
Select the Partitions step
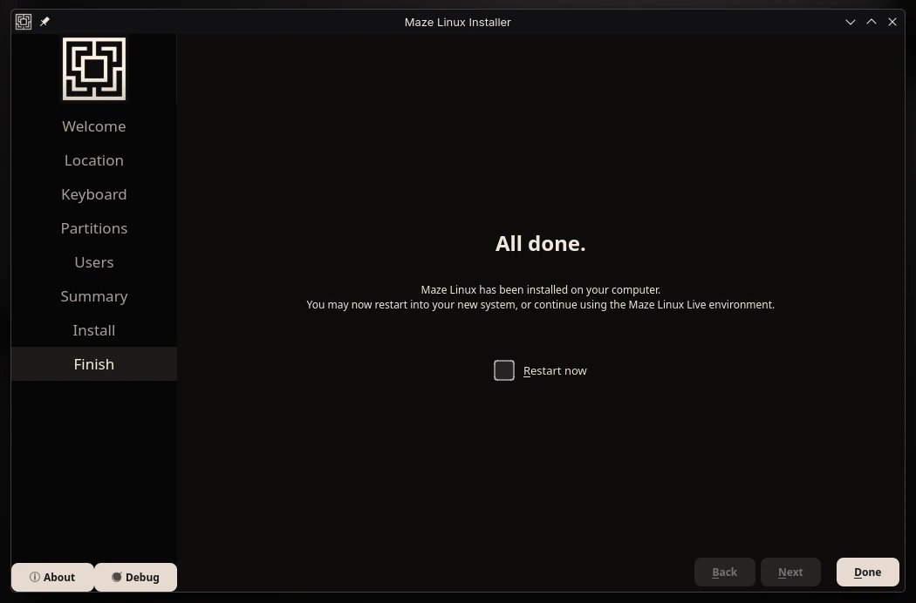tap(94, 227)
